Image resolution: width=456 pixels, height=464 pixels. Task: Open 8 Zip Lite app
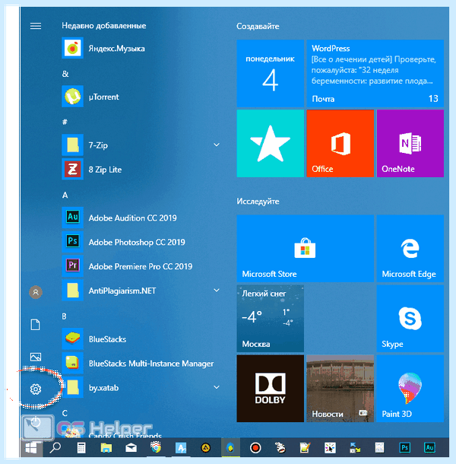pyautogui.click(x=141, y=170)
